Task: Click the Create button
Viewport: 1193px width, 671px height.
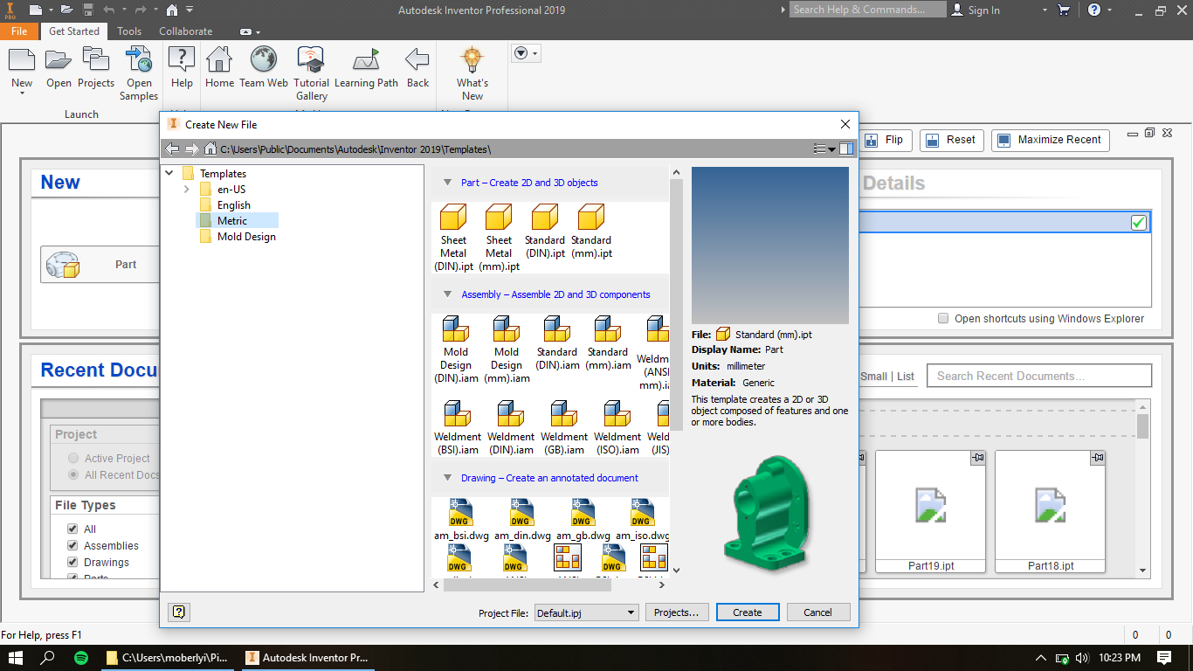Action: coord(748,612)
